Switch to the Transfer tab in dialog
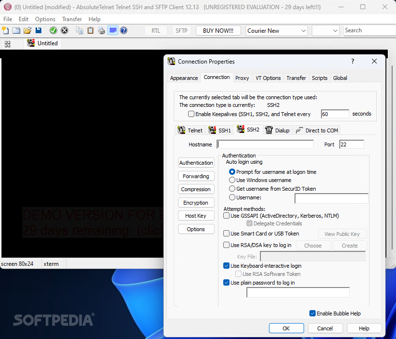The width and height of the screenshot is (396, 339). click(x=296, y=78)
